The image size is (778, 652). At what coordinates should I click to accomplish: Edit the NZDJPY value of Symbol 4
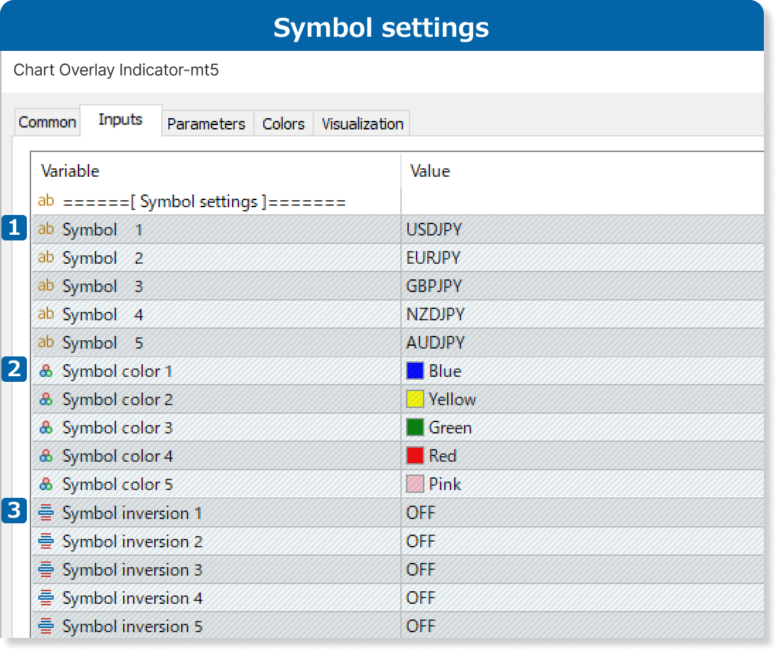(x=583, y=314)
